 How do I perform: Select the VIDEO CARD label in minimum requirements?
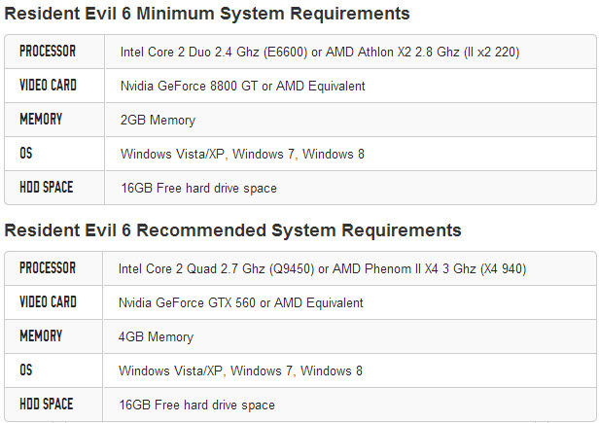[x=48, y=86]
